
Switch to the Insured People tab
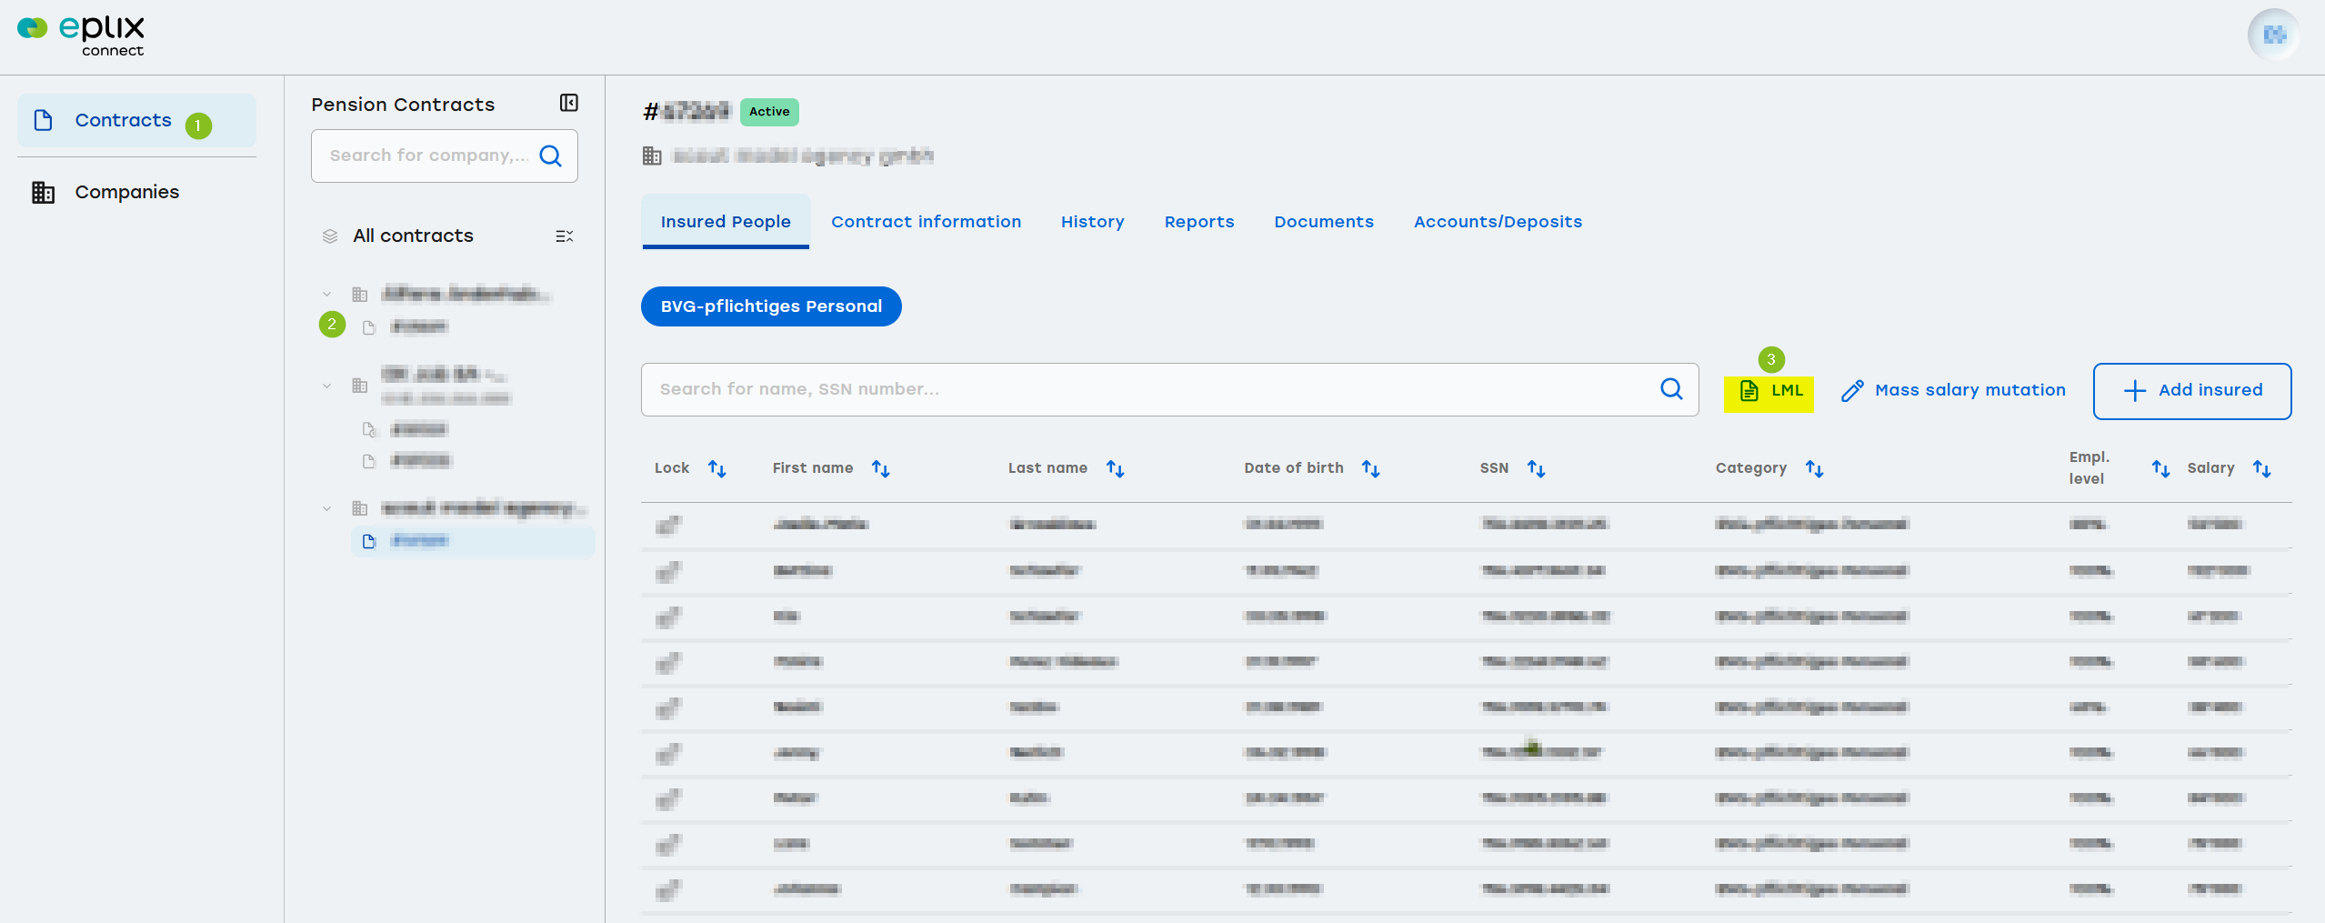[726, 222]
